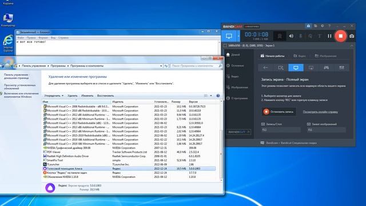Click the programs search field
This screenshot has height=206, width=366.
194,66
